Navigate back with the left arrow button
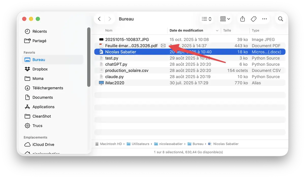 coord(99,19)
